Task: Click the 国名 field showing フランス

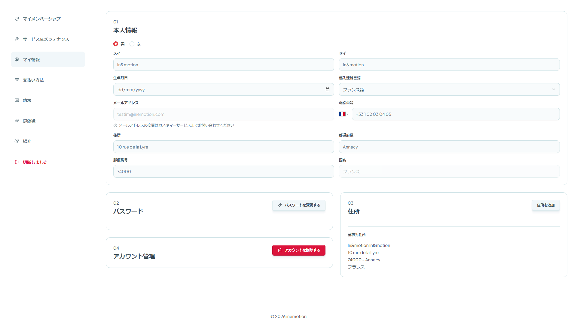Action: click(x=449, y=171)
